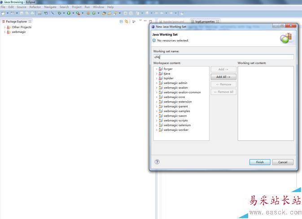Image resolution: width=302 pixels, height=219 pixels.
Task: Click the New file toolbar icon
Action: (3, 13)
